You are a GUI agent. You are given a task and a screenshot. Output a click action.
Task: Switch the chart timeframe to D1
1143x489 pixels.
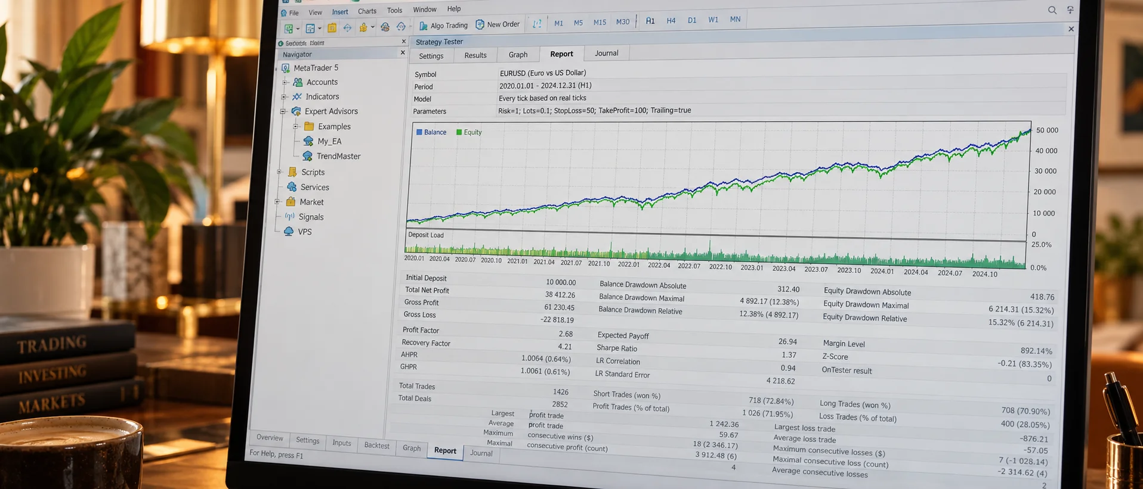tap(692, 20)
